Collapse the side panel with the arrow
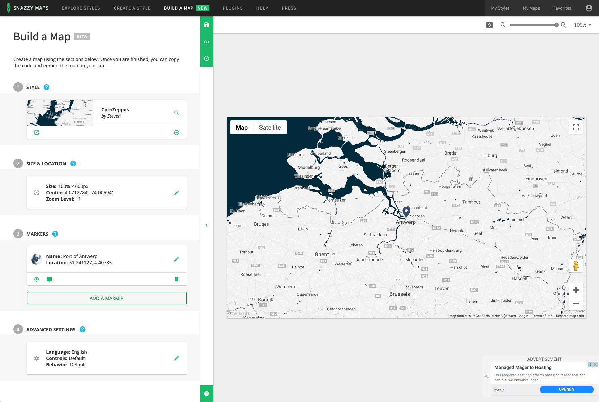The width and height of the screenshot is (599, 402). [207, 225]
